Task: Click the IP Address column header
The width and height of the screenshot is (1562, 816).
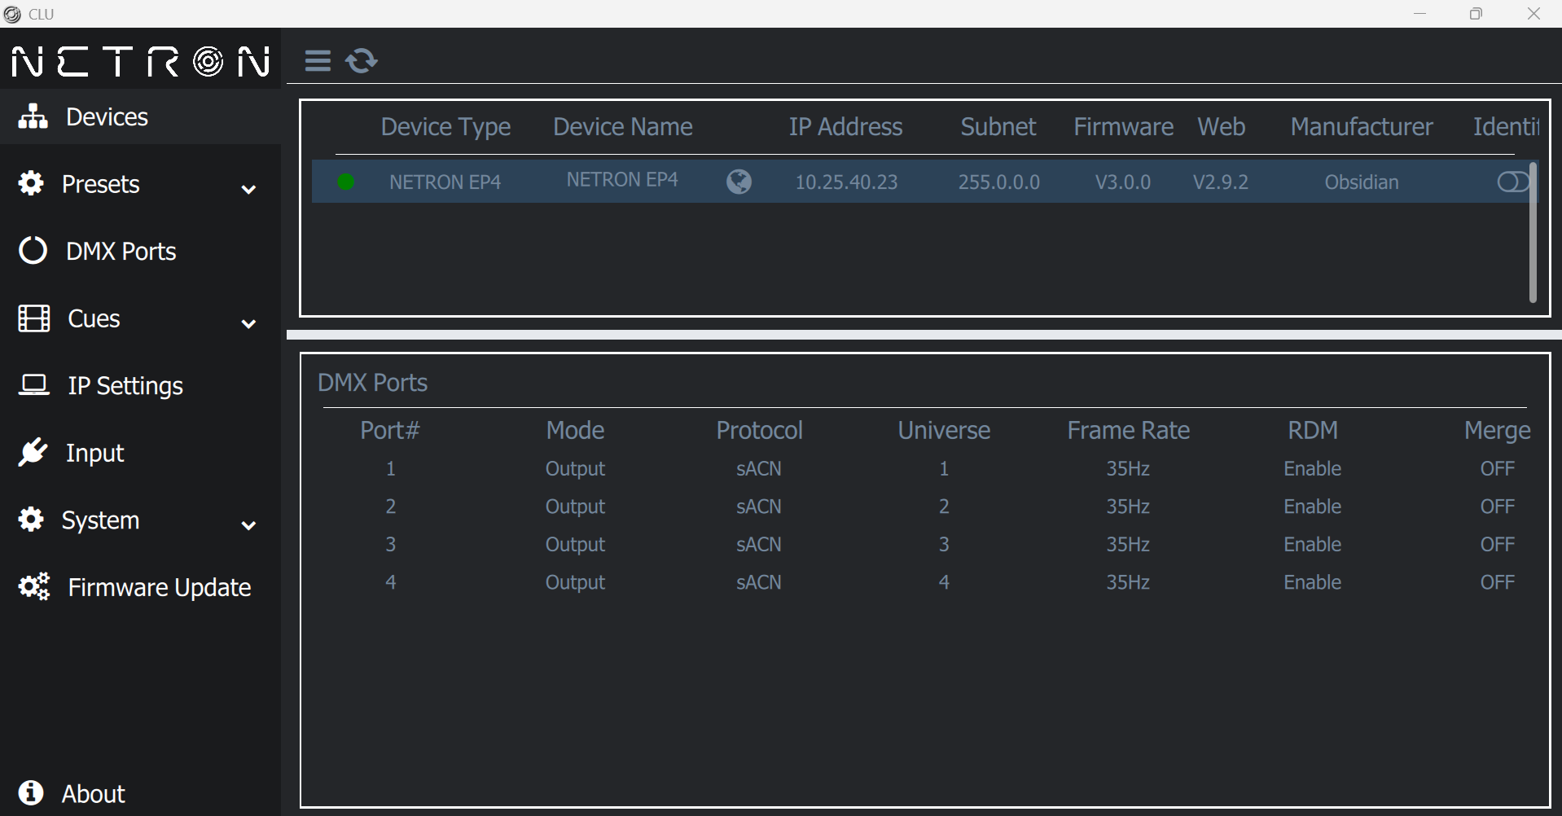Action: coord(845,127)
